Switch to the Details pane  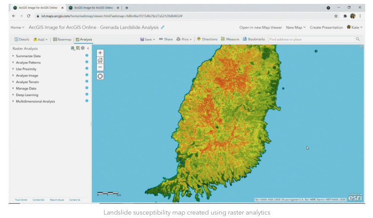[22, 39]
